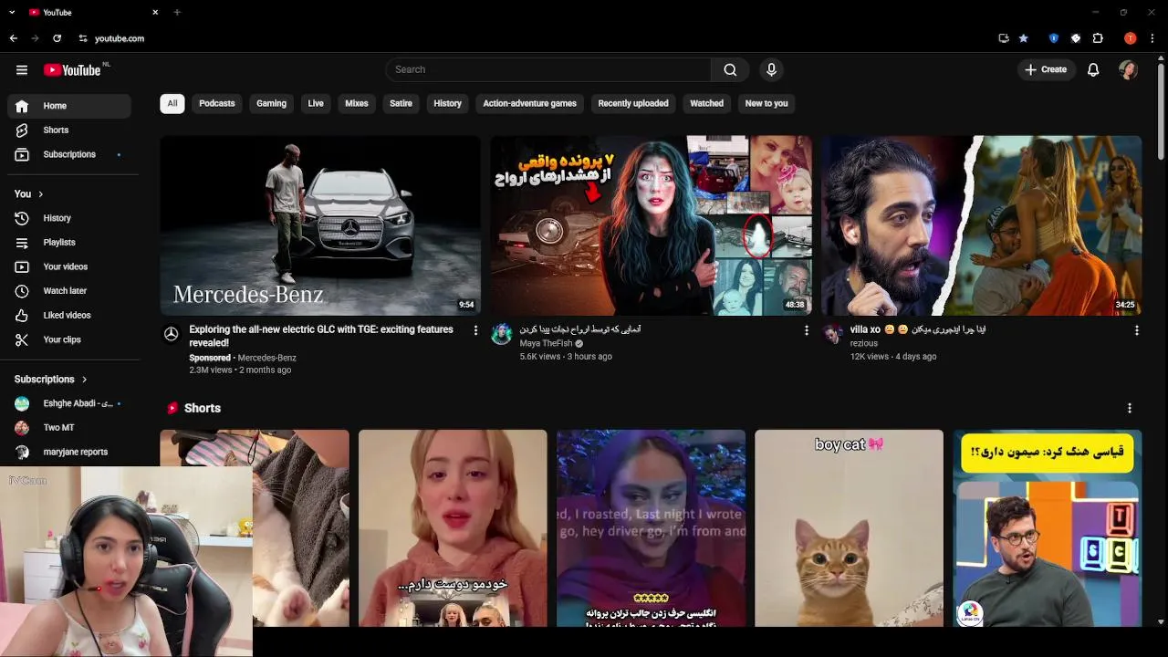Open maryjane reports subscription channel

[x=69, y=452]
